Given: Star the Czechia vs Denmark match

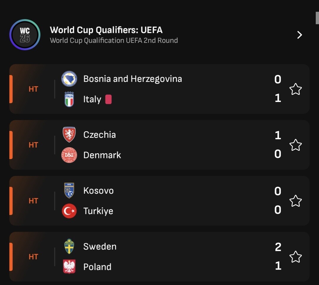Looking at the screenshot, I should [x=295, y=145].
